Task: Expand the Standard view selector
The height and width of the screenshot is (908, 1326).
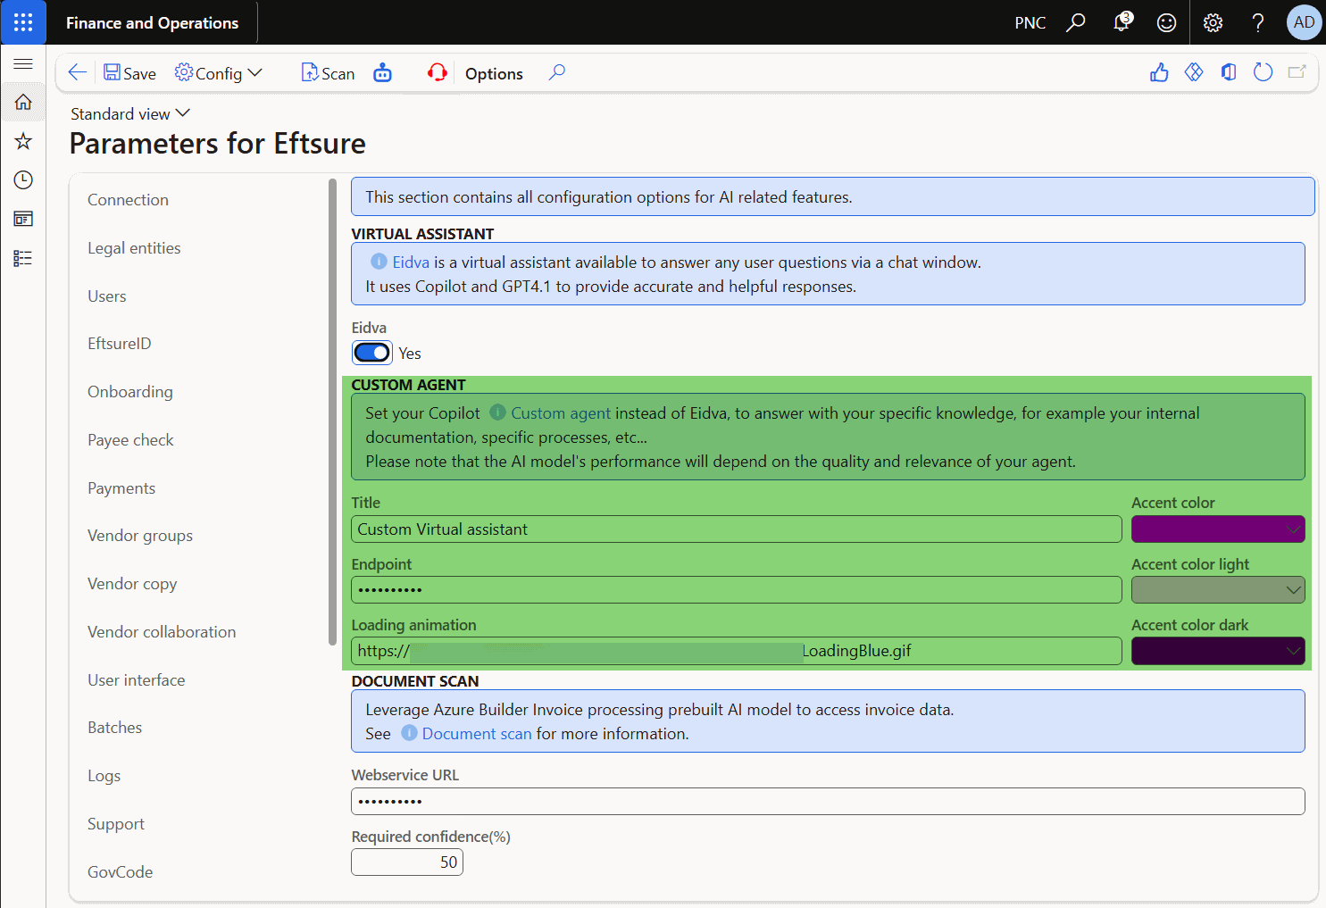Action: click(130, 113)
